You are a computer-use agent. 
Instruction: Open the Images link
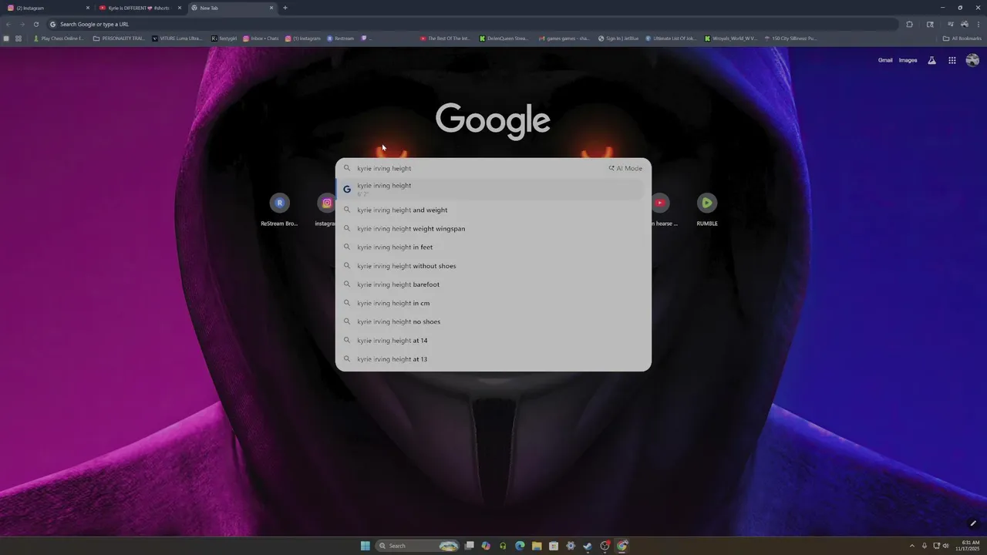click(908, 60)
